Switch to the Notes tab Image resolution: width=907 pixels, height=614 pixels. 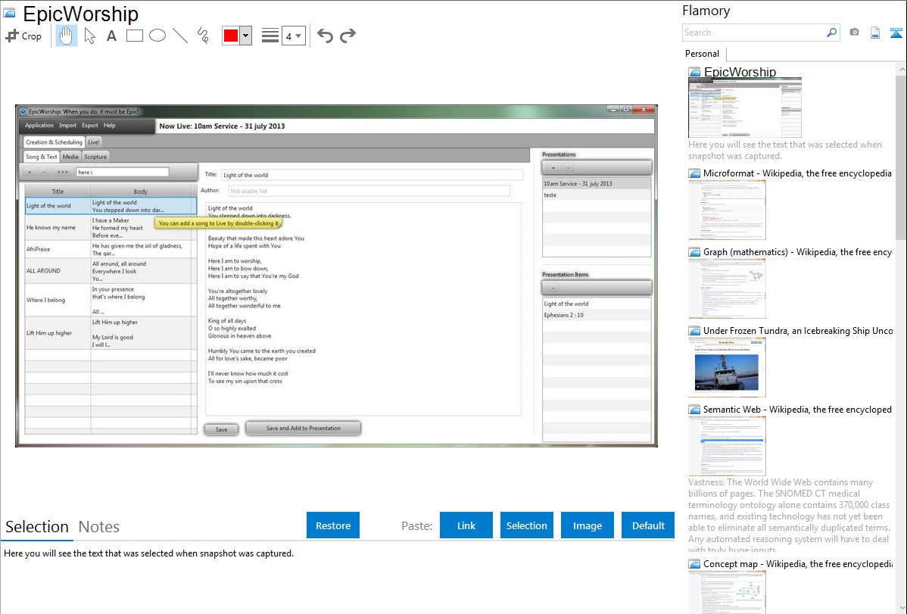tap(99, 527)
